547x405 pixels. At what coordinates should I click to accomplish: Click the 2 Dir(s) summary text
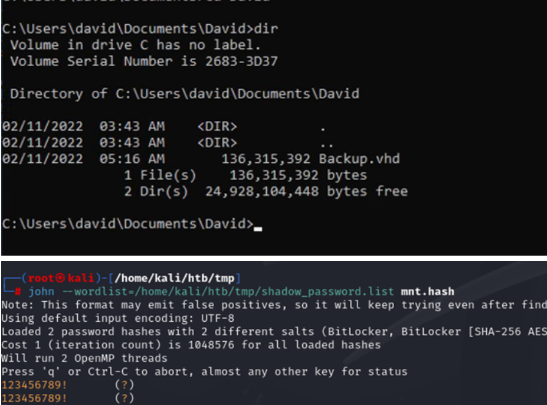pyautogui.click(x=156, y=191)
